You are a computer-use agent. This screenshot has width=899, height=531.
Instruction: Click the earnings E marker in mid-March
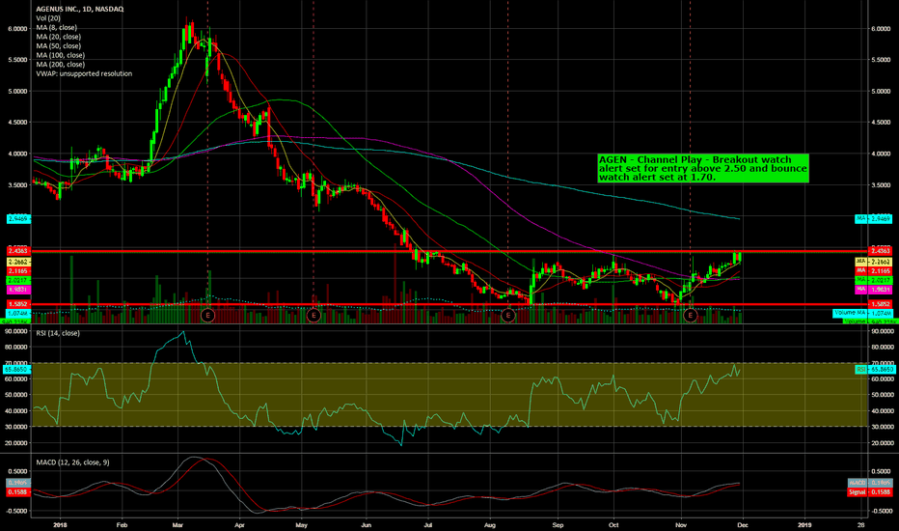click(207, 315)
